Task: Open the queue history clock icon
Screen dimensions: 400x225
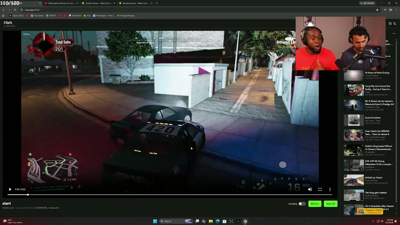Action: coord(390,24)
